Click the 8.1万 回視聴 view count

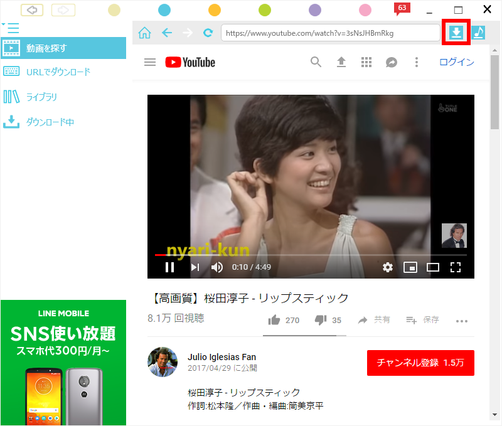tap(176, 318)
